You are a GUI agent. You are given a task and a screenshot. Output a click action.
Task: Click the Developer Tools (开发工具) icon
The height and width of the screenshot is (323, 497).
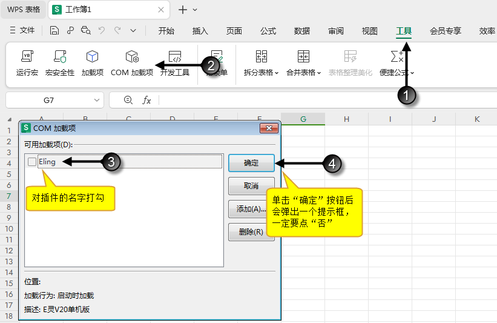coord(175,56)
